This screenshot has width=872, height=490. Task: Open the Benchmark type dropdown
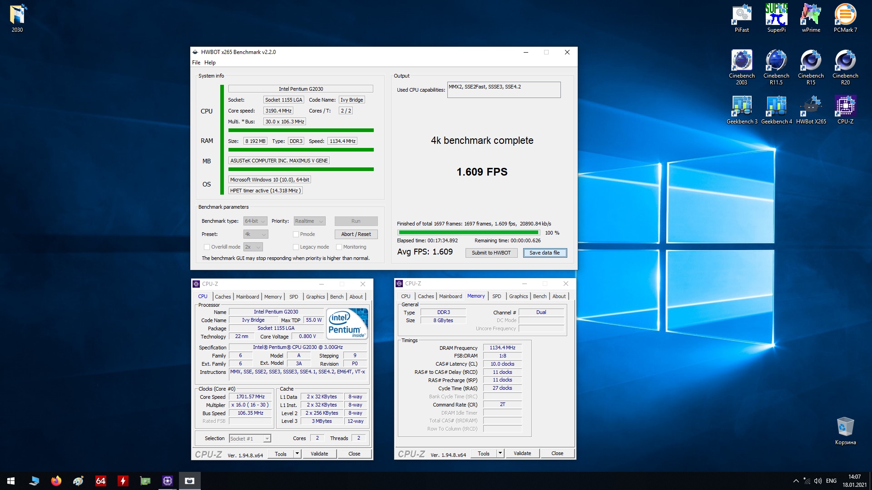(255, 221)
